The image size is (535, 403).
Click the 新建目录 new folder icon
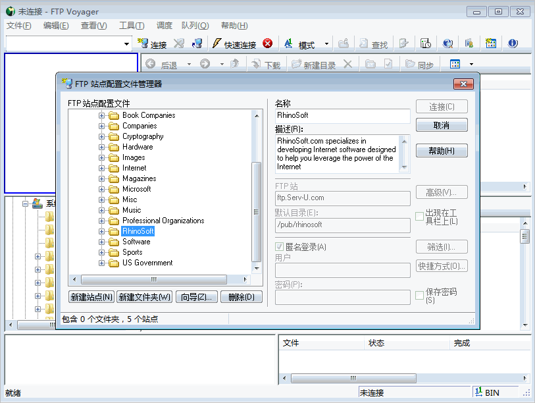point(296,64)
